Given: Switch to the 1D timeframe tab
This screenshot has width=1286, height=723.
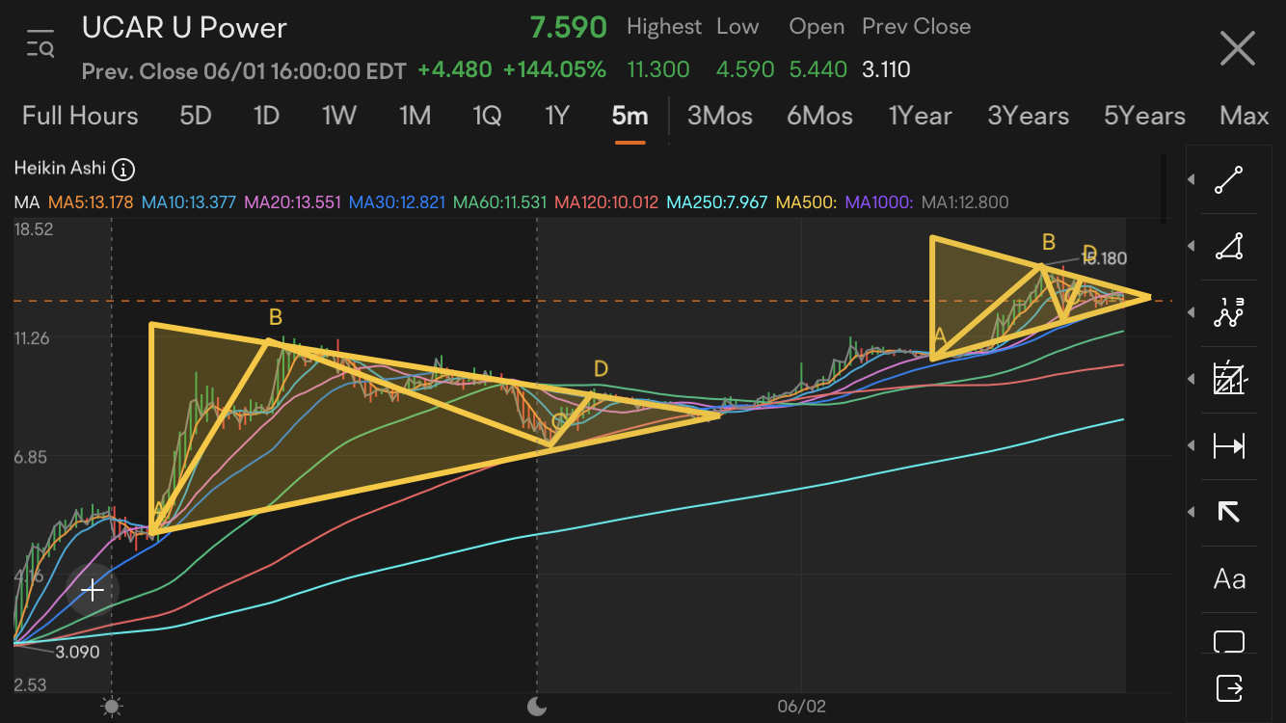Looking at the screenshot, I should (x=266, y=116).
